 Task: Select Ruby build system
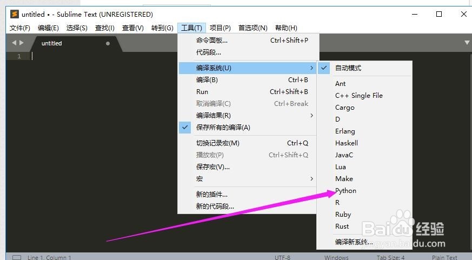(x=364, y=215)
